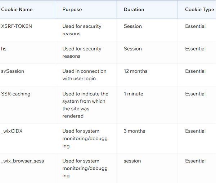Screen dimensions: 216x183
Task: Click the 1 minute duration cell
Action: pyautogui.click(x=134, y=94)
